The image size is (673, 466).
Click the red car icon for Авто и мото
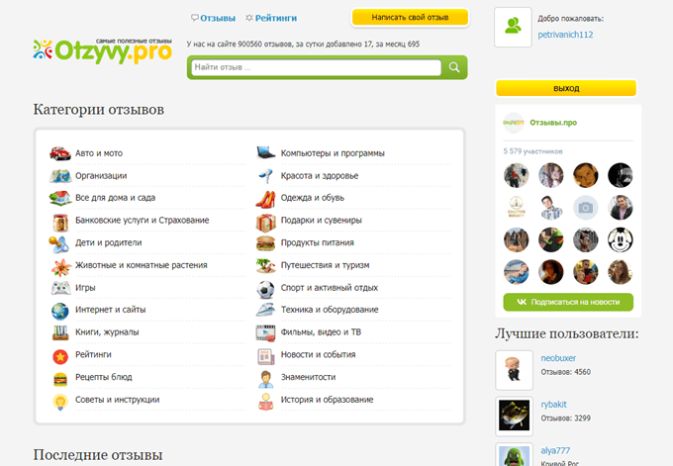point(60,153)
